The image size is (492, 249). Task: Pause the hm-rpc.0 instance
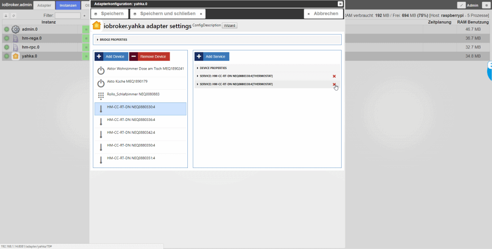(86, 47)
